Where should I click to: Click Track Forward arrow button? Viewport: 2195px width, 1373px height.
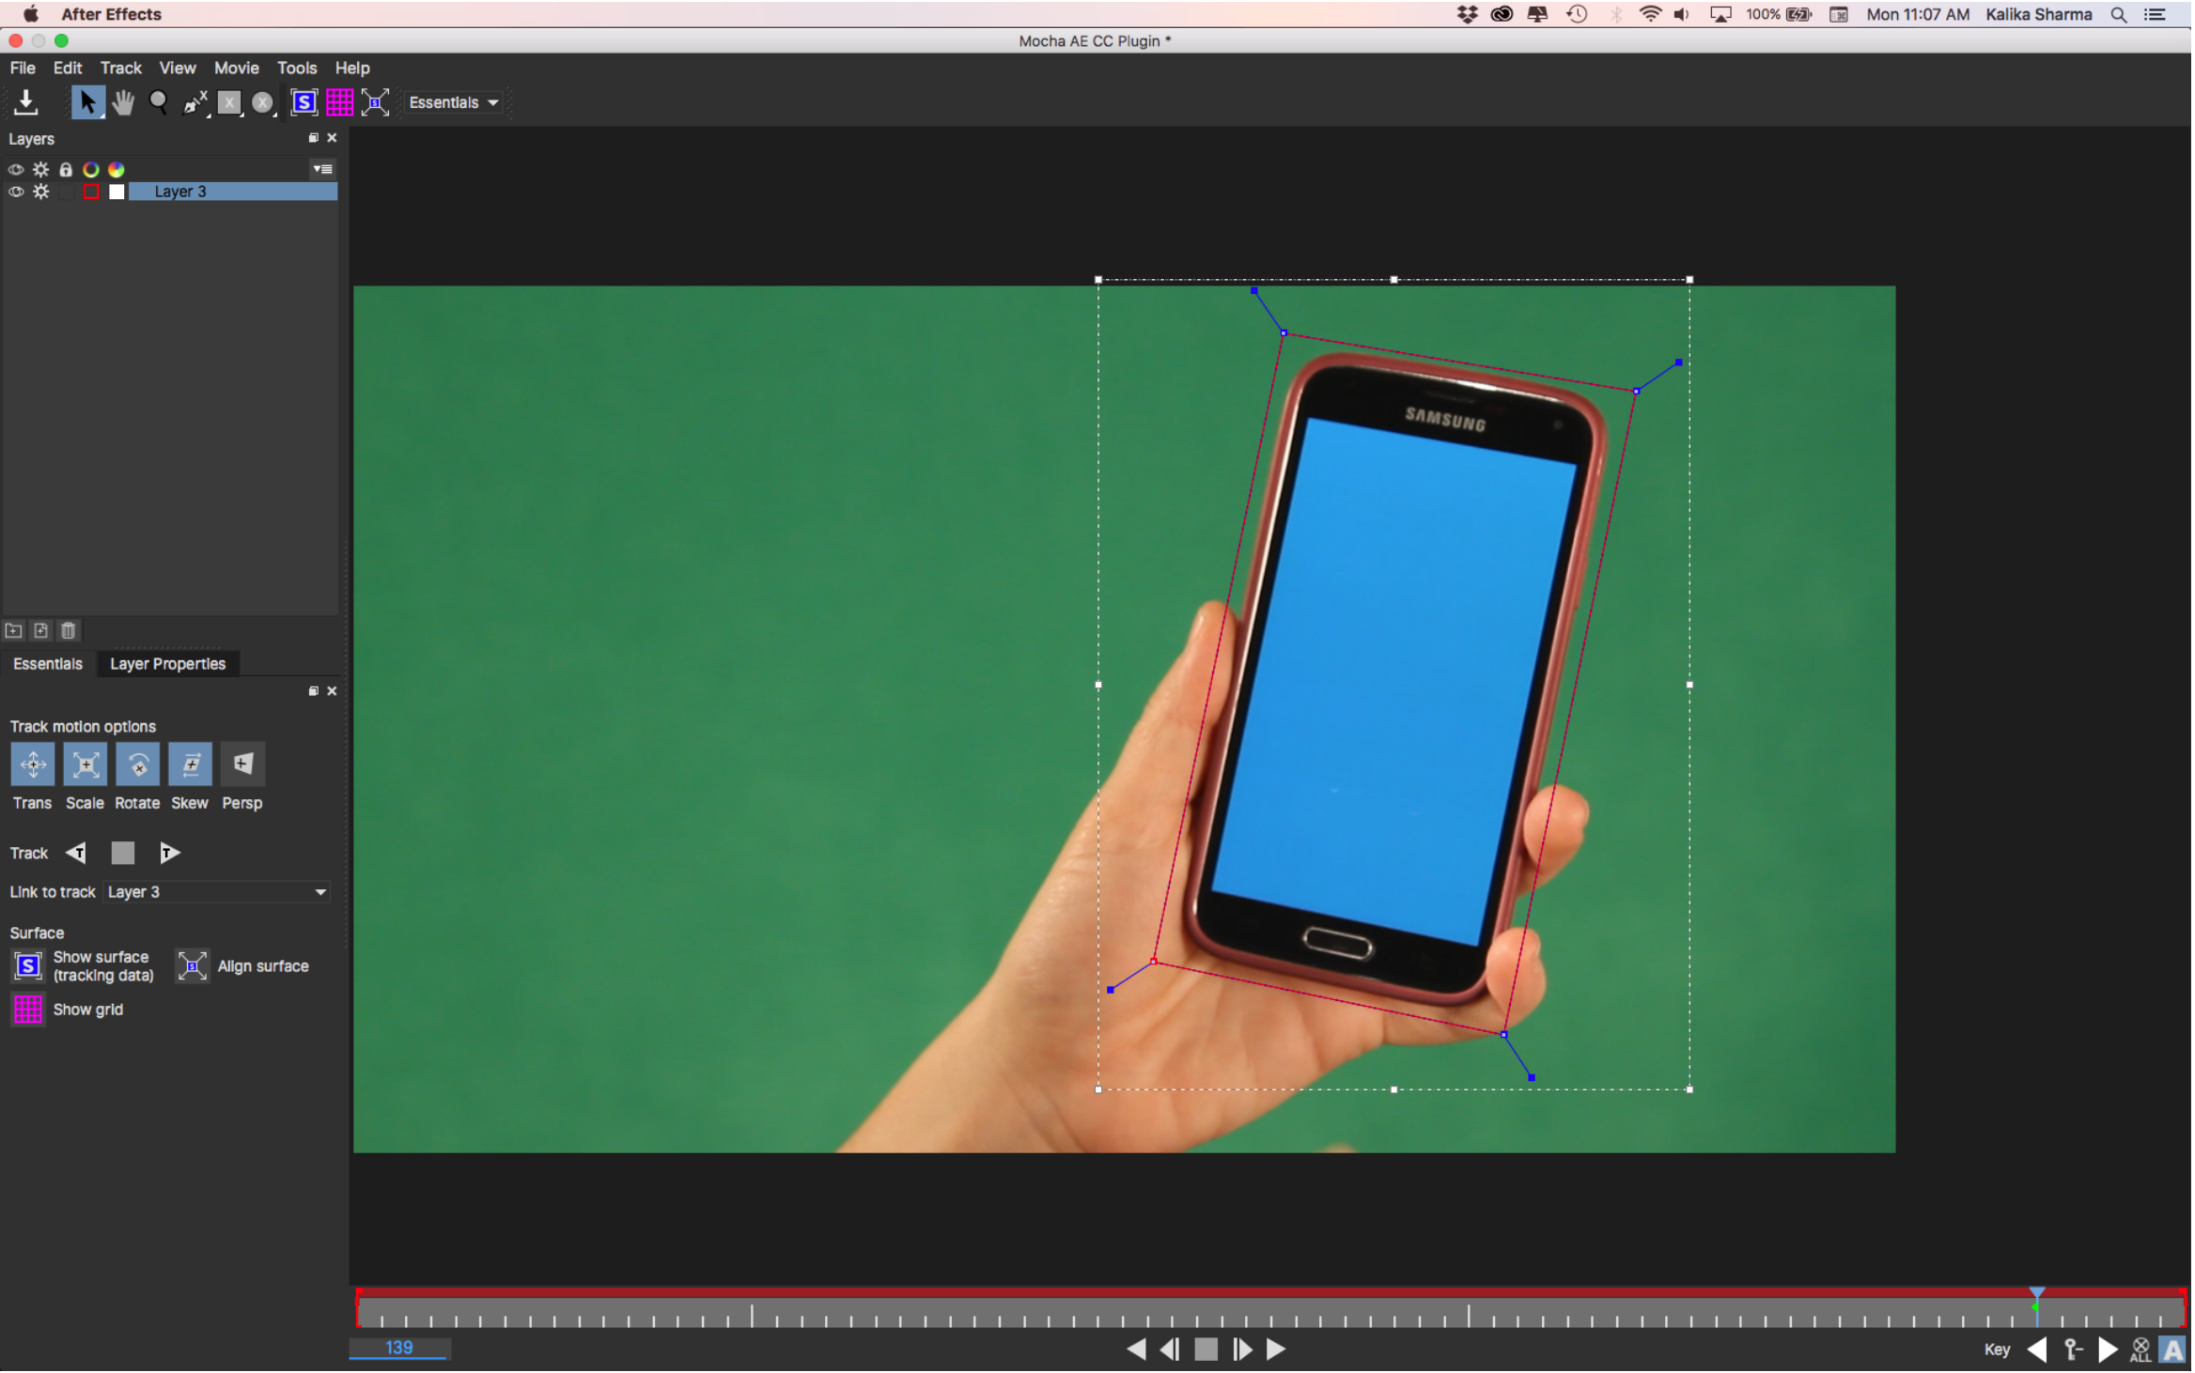(170, 855)
